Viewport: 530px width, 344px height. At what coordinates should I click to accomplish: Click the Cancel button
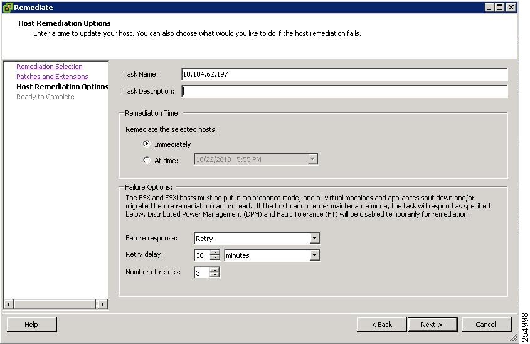(x=486, y=325)
